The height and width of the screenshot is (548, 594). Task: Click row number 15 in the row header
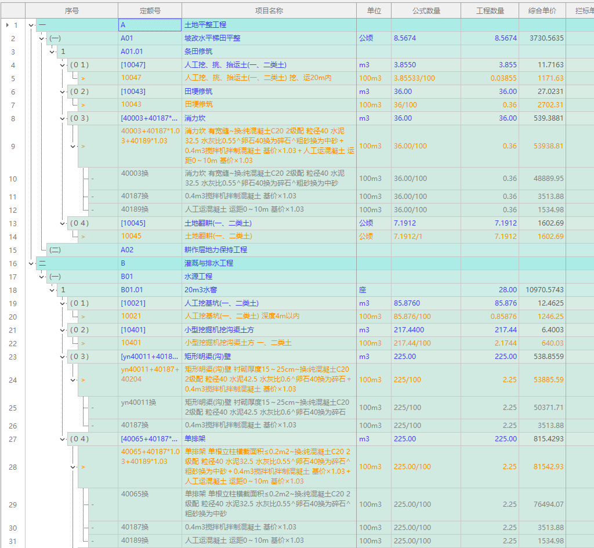[x=13, y=251]
